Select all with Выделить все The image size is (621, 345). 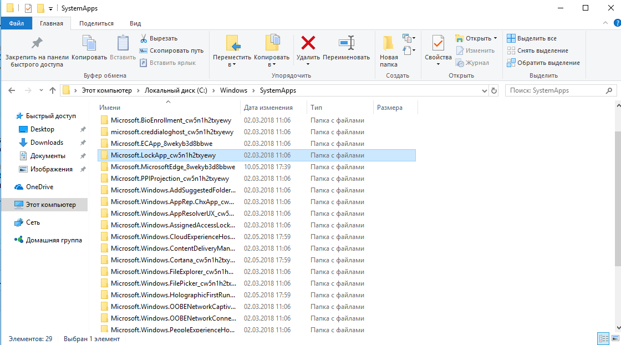pos(532,38)
